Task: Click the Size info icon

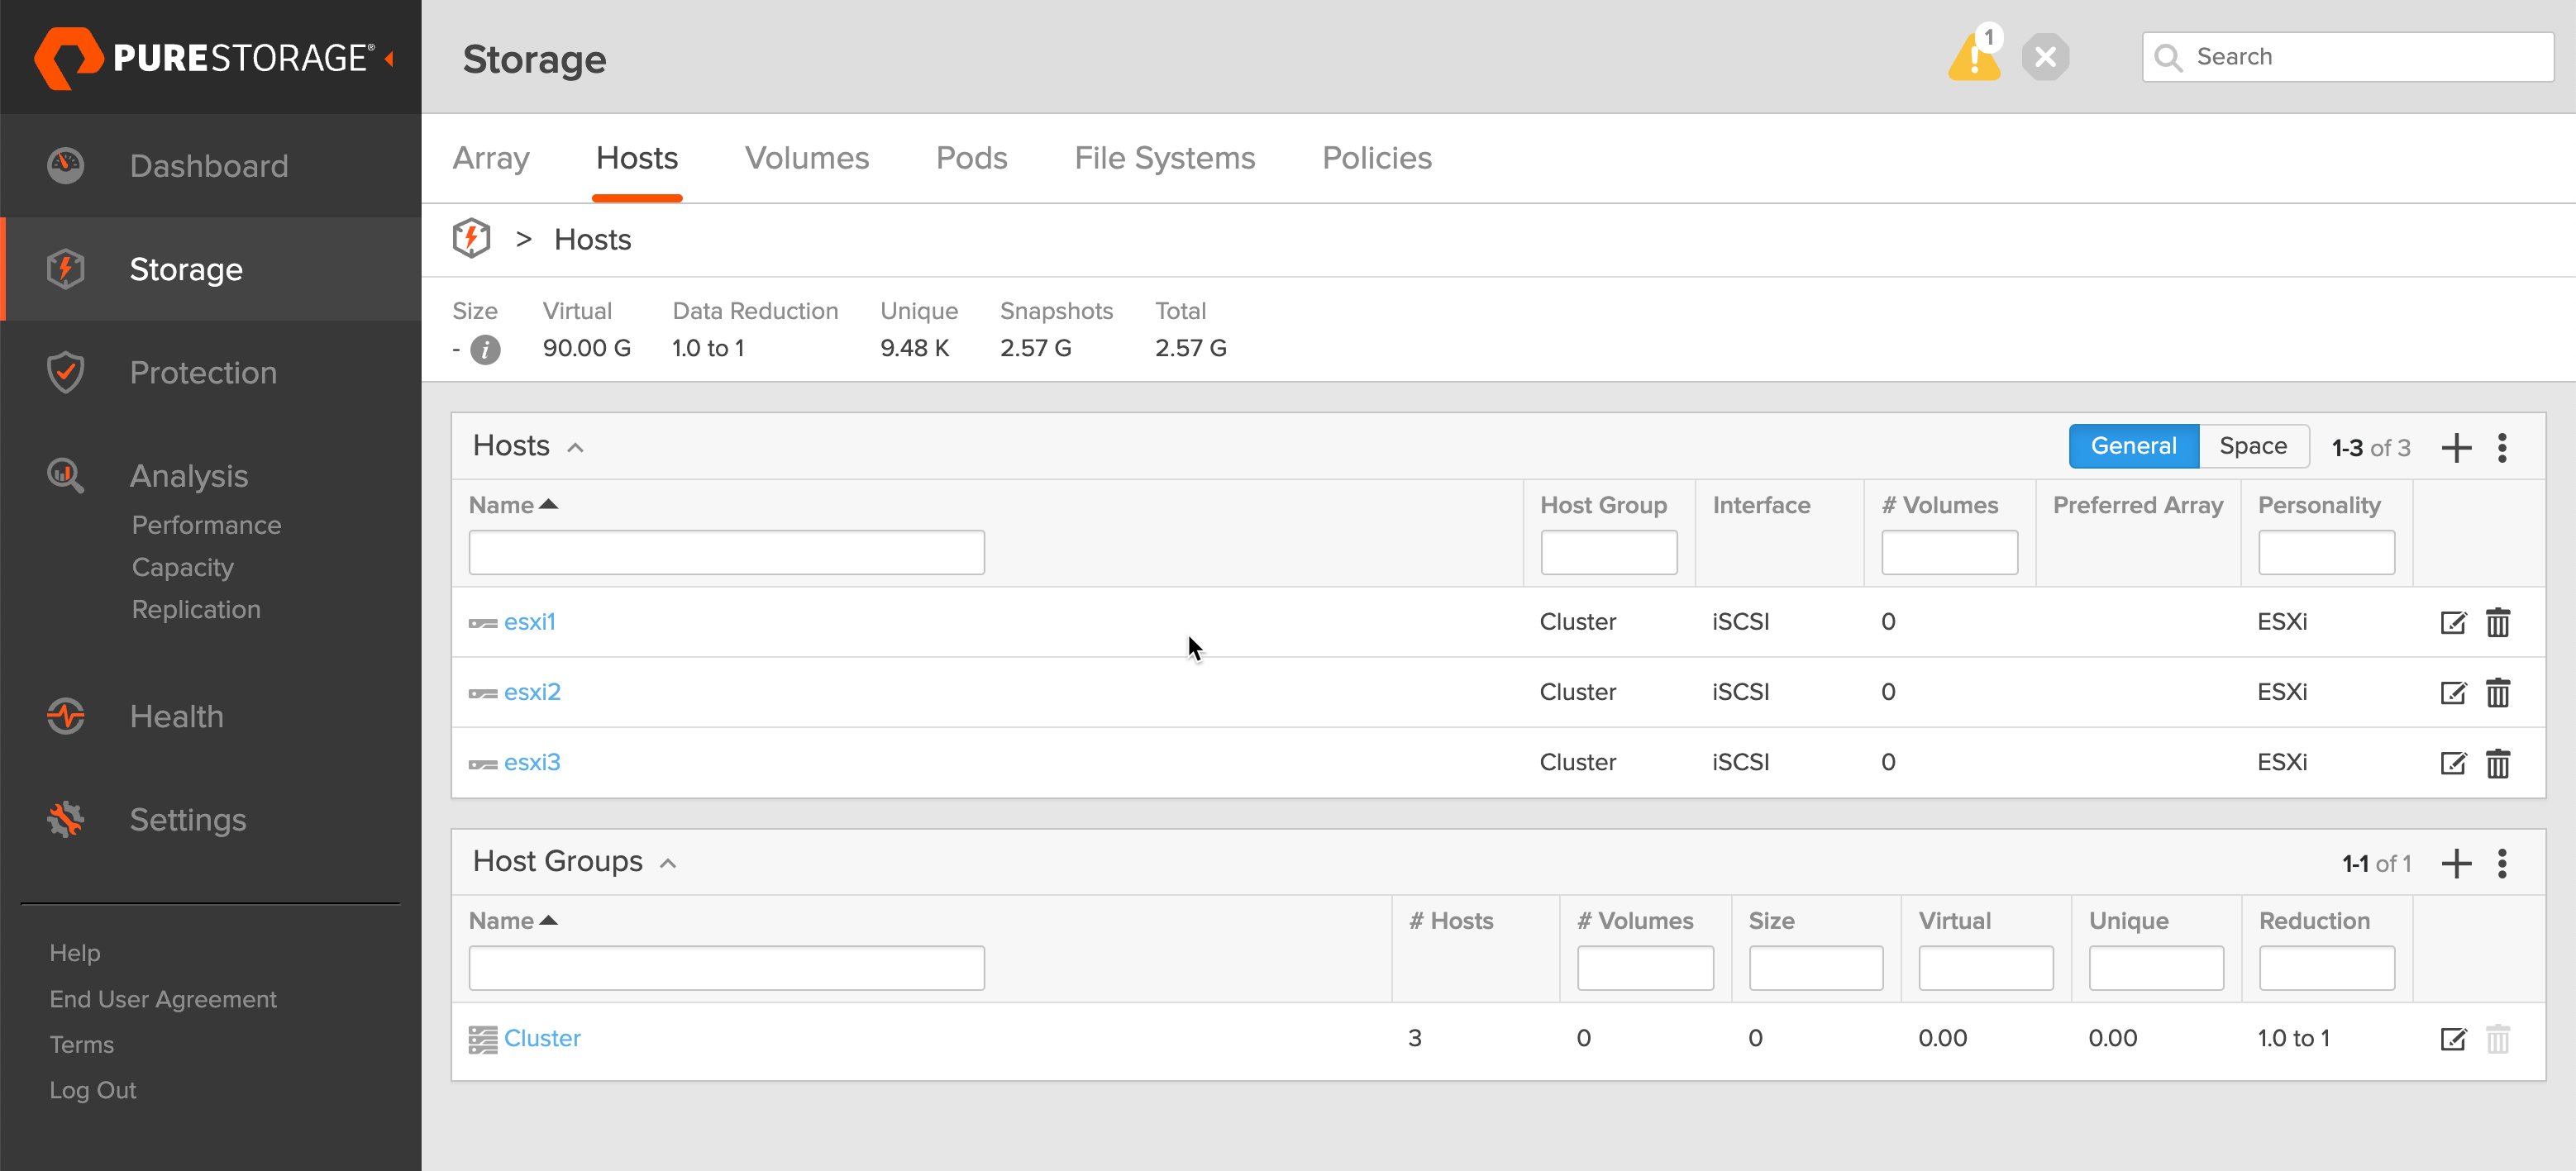Action: pos(485,349)
